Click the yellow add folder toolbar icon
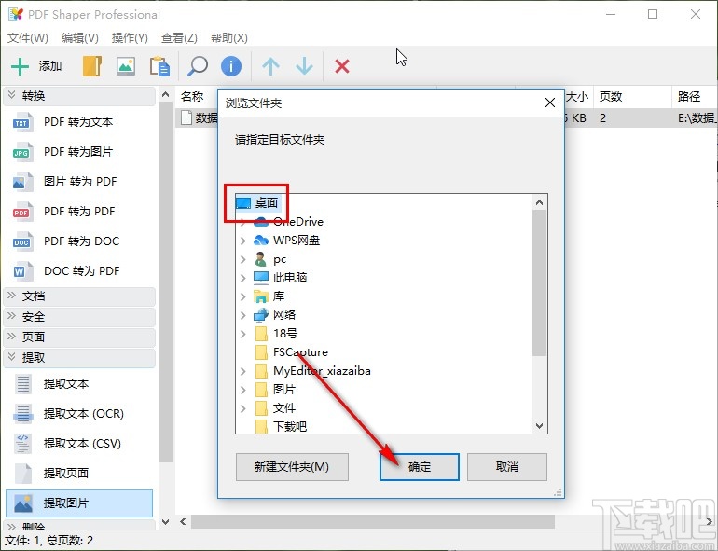The height and width of the screenshot is (551, 718). click(92, 66)
